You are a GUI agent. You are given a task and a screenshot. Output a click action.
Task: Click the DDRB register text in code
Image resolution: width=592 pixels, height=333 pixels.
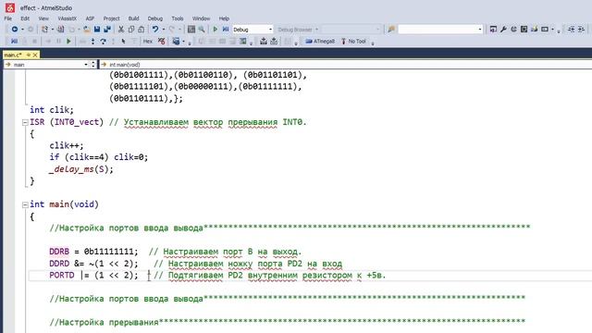59,252
